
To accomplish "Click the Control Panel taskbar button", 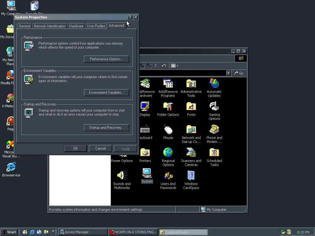I will (183, 232).
